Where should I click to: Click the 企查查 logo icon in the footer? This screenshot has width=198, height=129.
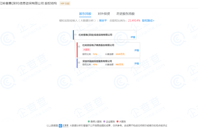(60, 126)
